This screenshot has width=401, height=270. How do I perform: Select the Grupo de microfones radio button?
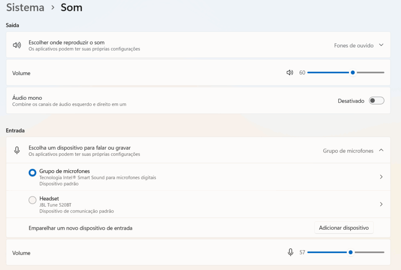click(33, 172)
